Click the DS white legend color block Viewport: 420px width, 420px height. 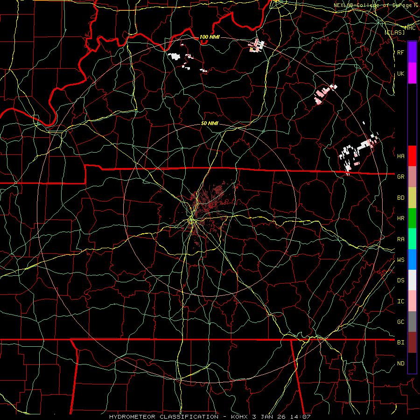click(x=412, y=280)
